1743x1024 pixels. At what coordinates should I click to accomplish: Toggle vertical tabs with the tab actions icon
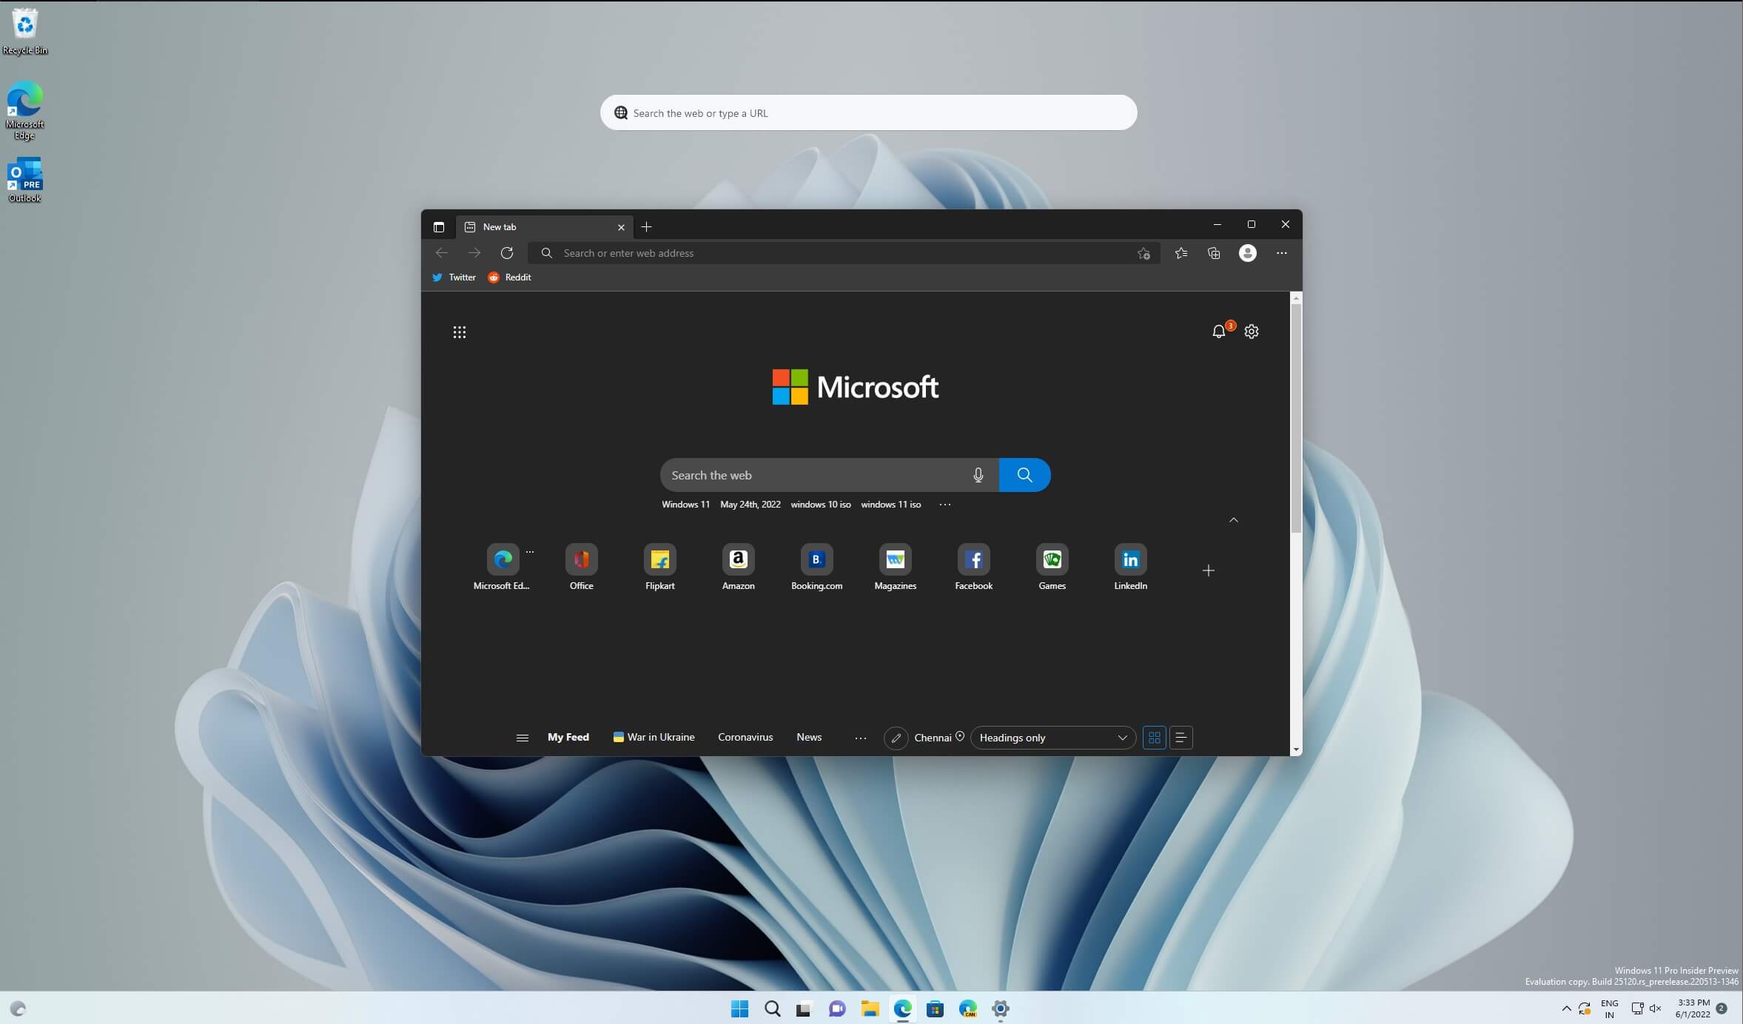(x=438, y=226)
